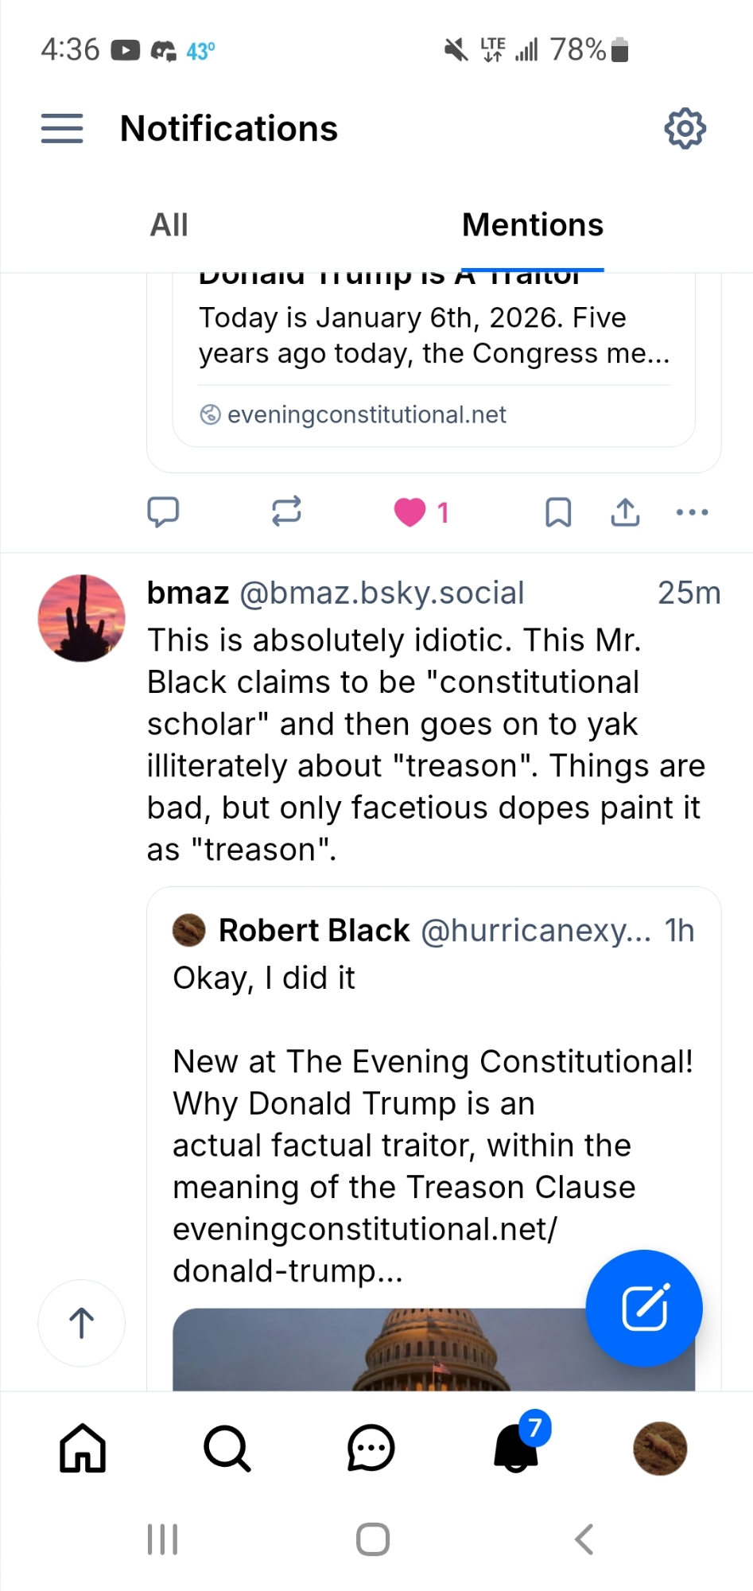The image size is (753, 1591).
Task: Open the eveningconstitutional.net link card
Action: pyautogui.click(x=433, y=358)
